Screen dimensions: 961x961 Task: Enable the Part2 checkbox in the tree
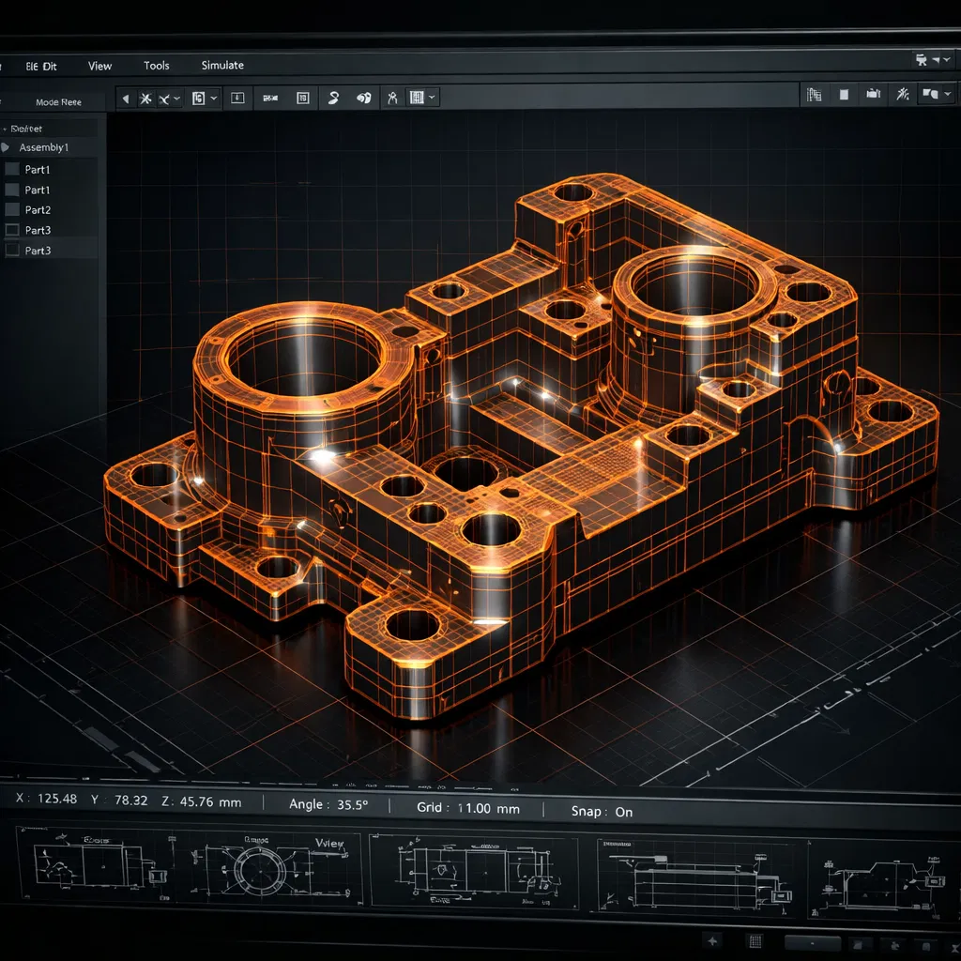(x=14, y=209)
